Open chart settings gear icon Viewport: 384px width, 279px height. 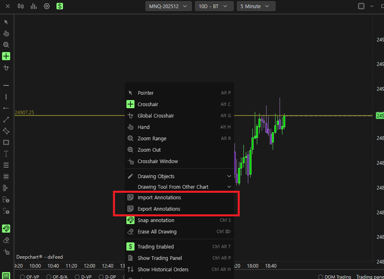pyautogui.click(x=47, y=6)
